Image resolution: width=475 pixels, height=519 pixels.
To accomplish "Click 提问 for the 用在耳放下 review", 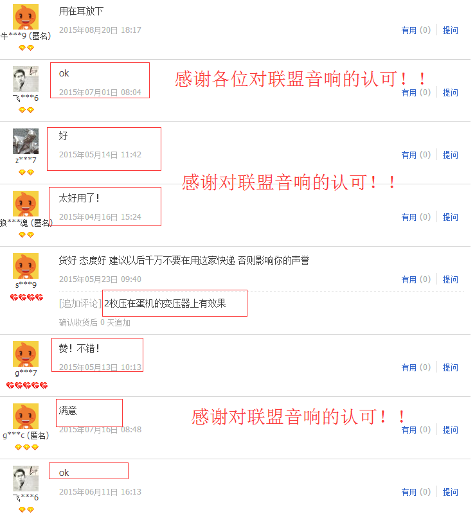I will 450,30.
